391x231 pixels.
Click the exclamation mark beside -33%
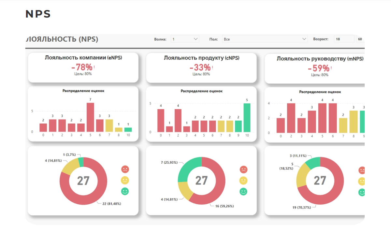pos(213,68)
